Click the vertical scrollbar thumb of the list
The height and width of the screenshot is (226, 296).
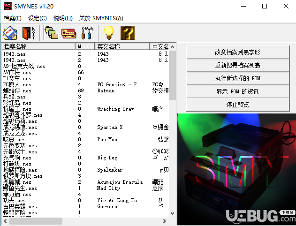[x=172, y=75]
